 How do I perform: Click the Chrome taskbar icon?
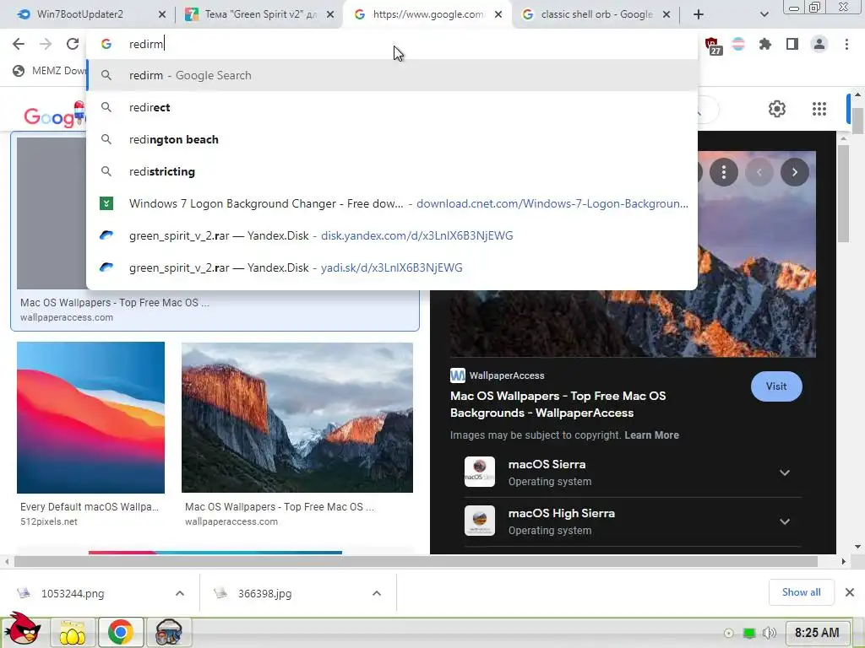[x=120, y=632]
